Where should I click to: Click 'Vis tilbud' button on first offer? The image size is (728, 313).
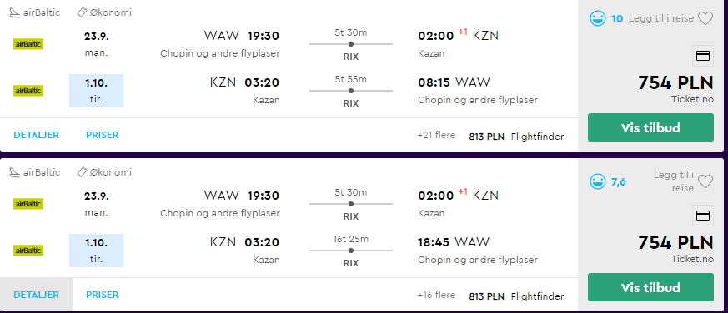[x=650, y=127]
